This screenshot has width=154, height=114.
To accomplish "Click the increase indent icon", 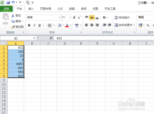I will point(109,25).
